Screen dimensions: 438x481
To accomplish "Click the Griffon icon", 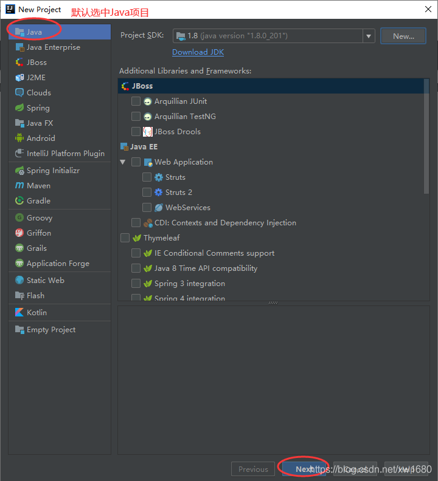I will click(19, 233).
